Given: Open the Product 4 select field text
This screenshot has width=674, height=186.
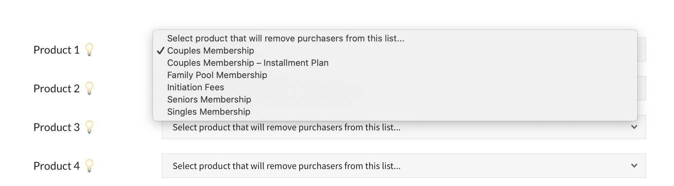Looking at the screenshot, I should pos(286,166).
